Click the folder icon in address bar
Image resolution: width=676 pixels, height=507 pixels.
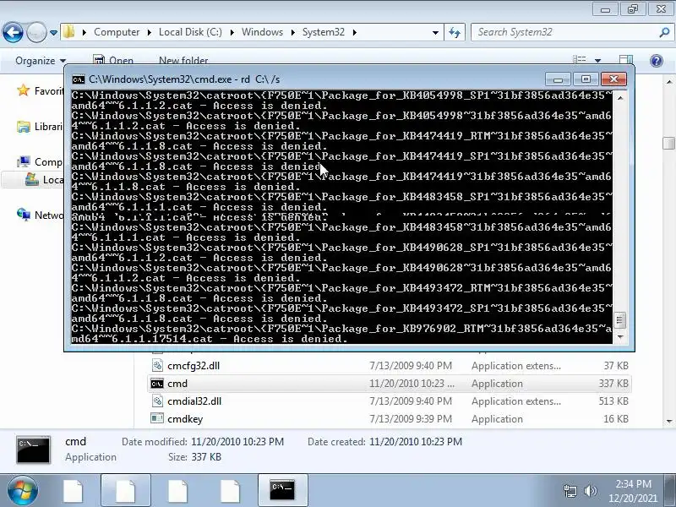(68, 32)
